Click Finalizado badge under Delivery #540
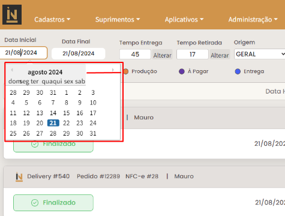The image size is (285, 216). [53, 203]
